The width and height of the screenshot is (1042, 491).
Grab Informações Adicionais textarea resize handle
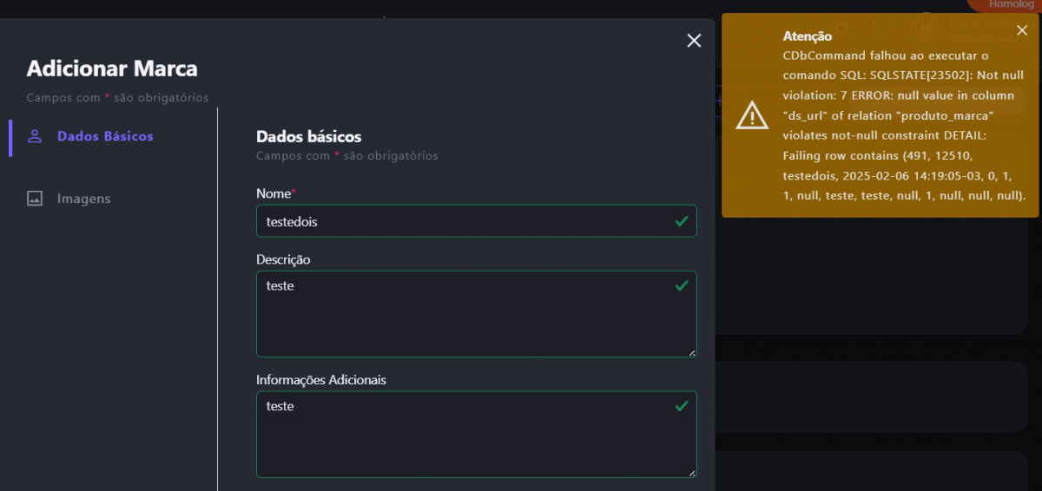(x=692, y=473)
